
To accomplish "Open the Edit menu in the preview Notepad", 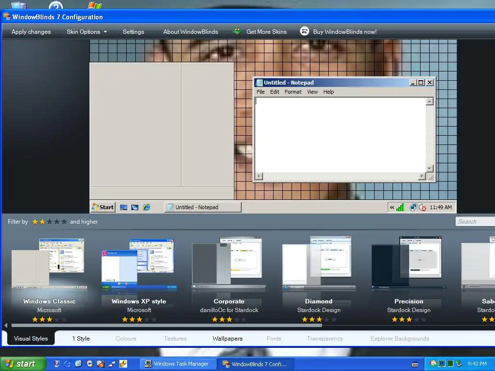I will (275, 92).
